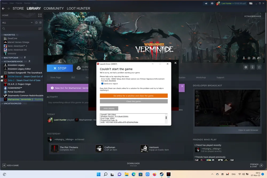
Task: Expand the Uncategorized category
Action: [x=2, y=104]
